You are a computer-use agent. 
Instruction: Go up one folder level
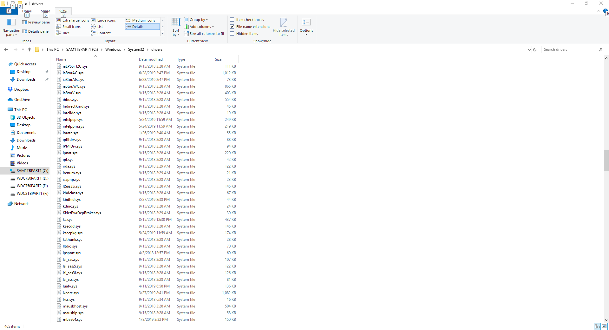[x=29, y=49]
